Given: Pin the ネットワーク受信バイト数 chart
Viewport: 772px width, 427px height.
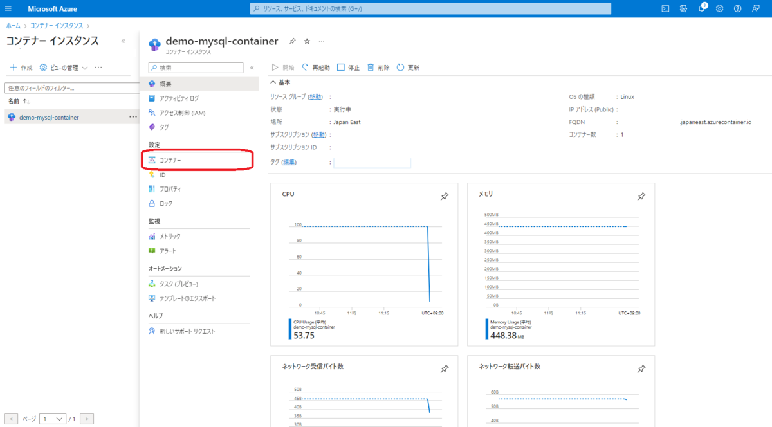Looking at the screenshot, I should point(445,369).
